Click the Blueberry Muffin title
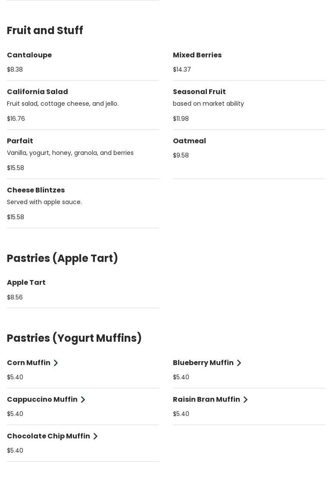332x482 pixels. tap(203, 363)
